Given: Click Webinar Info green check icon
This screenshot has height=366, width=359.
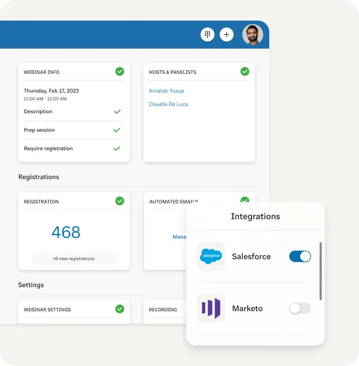Looking at the screenshot, I should tap(119, 71).
